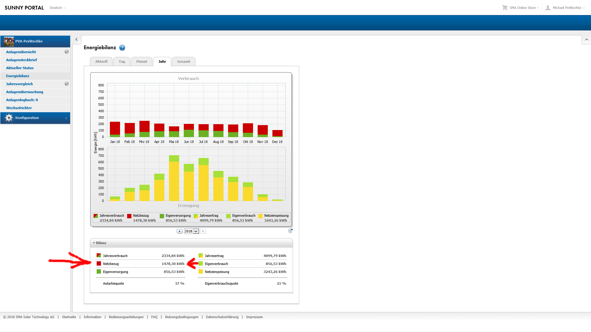Open Anlagenüberwachung in the sidebar
This screenshot has width=591, height=332.
pos(25,92)
